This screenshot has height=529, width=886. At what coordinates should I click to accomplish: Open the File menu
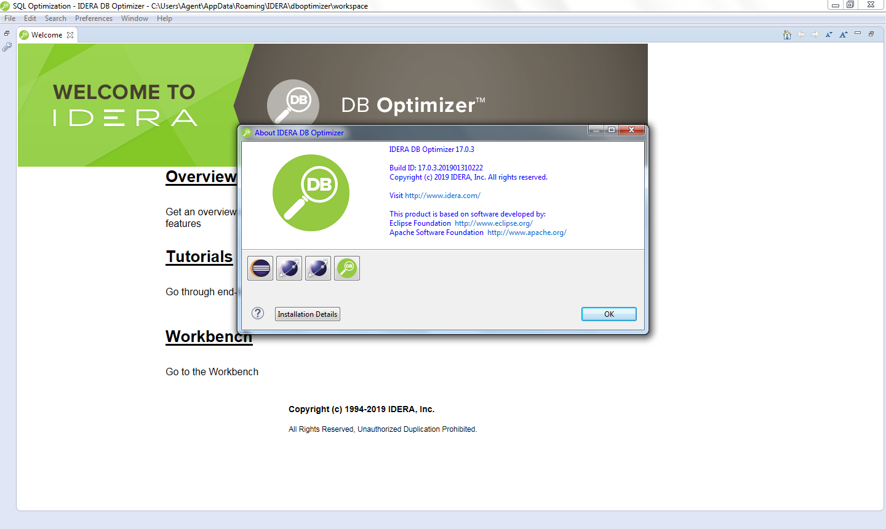(x=10, y=18)
